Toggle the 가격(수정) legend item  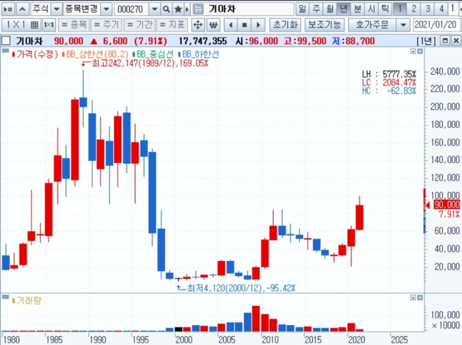tap(35, 54)
